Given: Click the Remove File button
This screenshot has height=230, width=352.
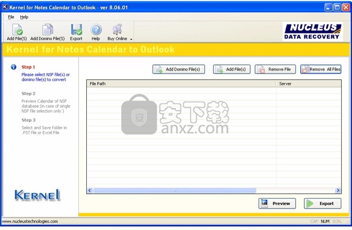Looking at the screenshot, I should coord(275,69).
